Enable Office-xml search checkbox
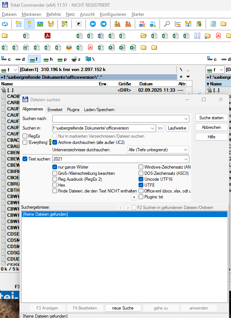The image size is (231, 318). [x=141, y=191]
